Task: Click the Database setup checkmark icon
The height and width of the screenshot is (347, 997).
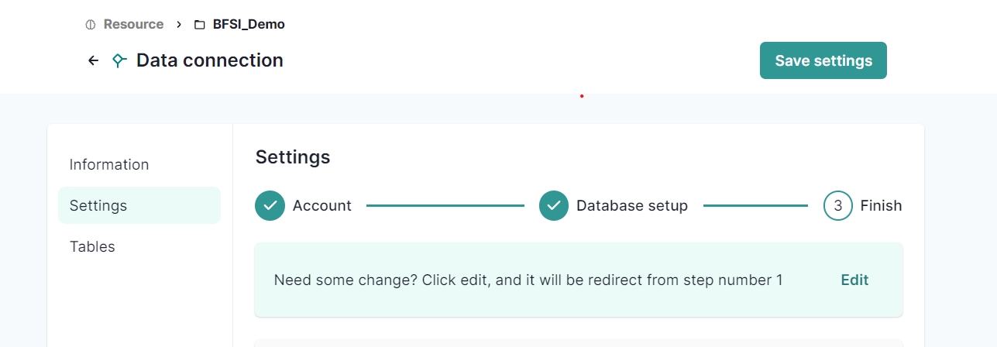Action: tap(554, 206)
